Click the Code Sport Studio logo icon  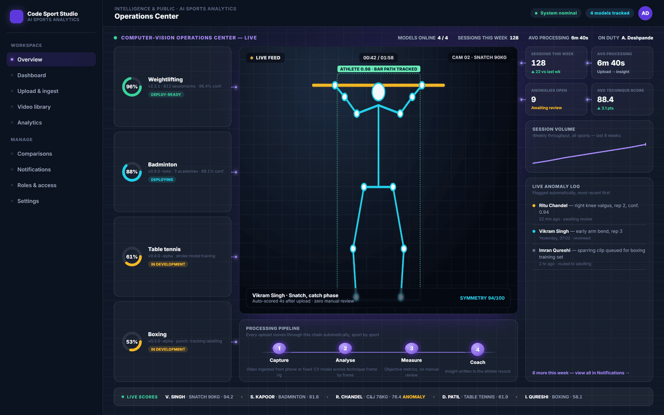pyautogui.click(x=17, y=17)
